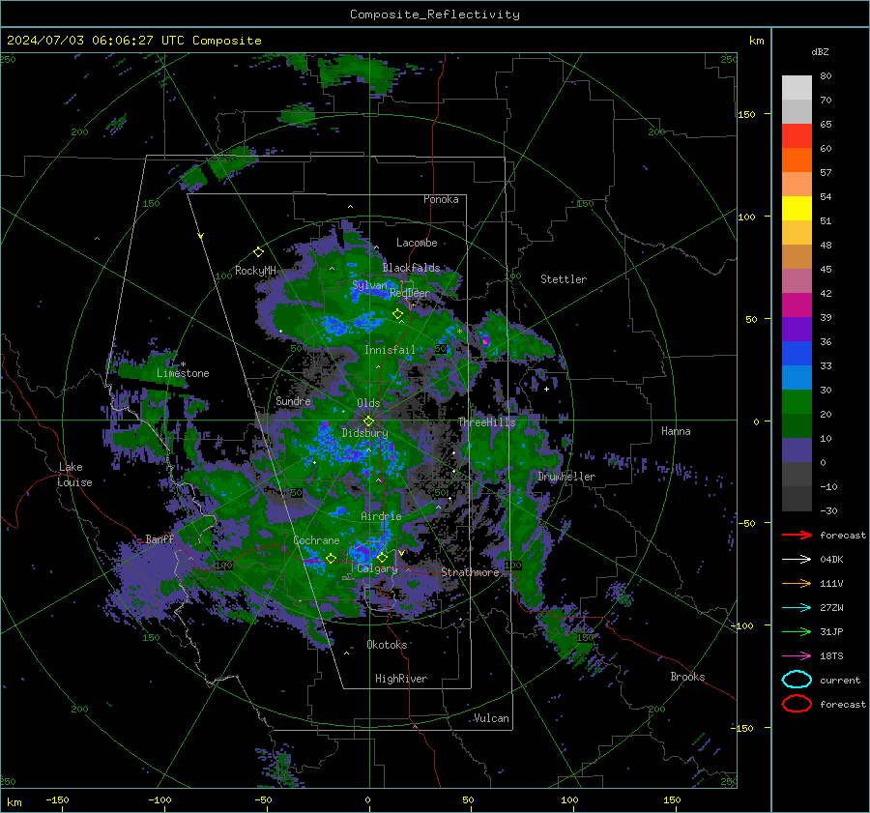
Task: Click the dBZ legend heading
Action: (820, 52)
